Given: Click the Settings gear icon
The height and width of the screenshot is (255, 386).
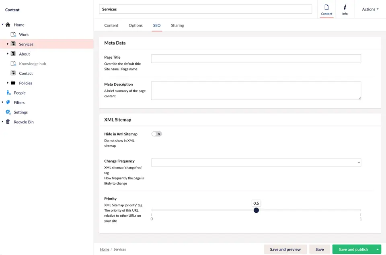Looking at the screenshot, I should click(x=9, y=112).
